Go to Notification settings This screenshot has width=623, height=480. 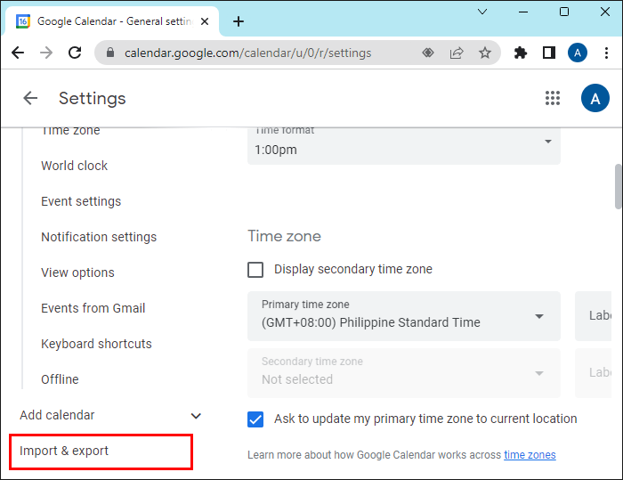click(99, 237)
